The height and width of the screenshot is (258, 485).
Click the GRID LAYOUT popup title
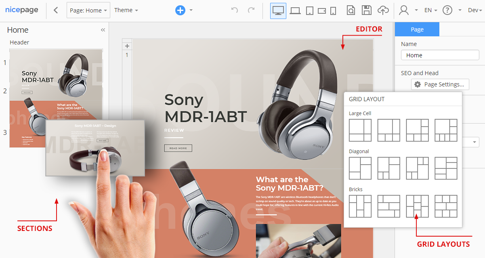click(367, 99)
